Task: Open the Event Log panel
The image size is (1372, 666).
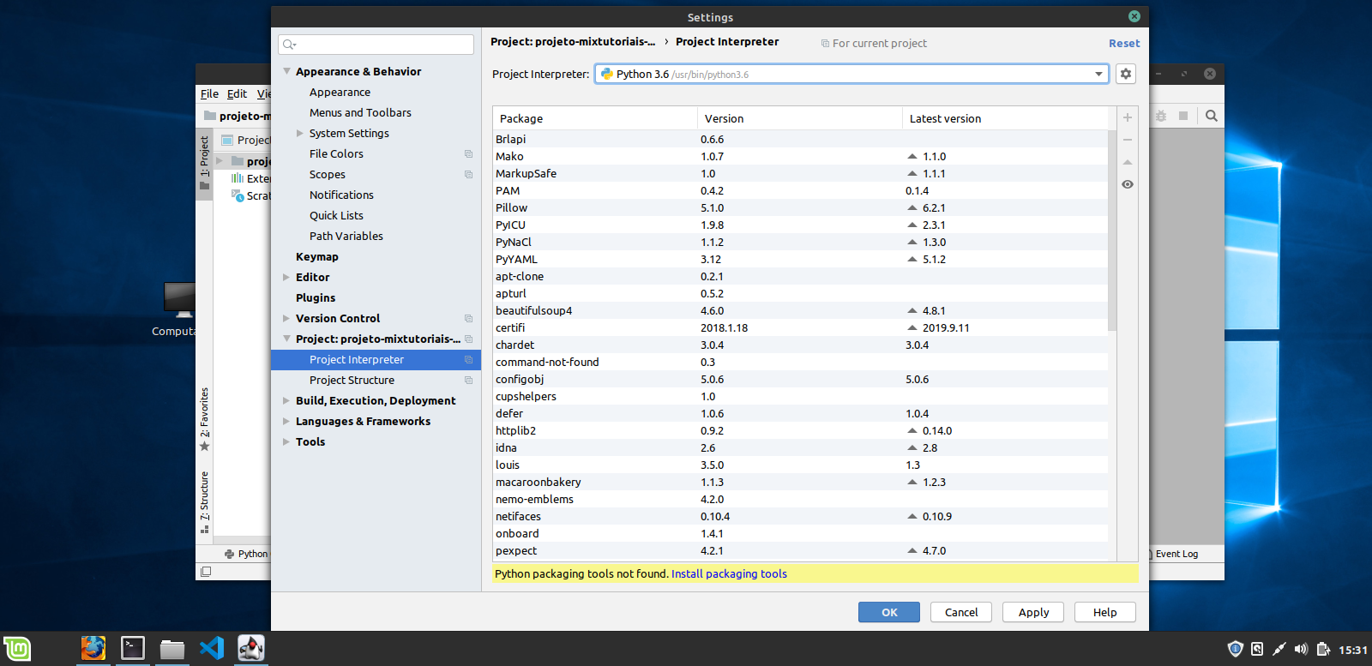Action: click(1176, 554)
